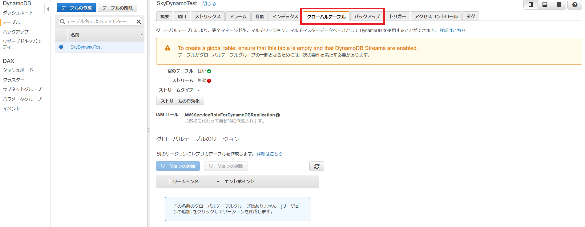Open the タグ tab
Viewport: 585px width, 227px height.
[x=471, y=16]
